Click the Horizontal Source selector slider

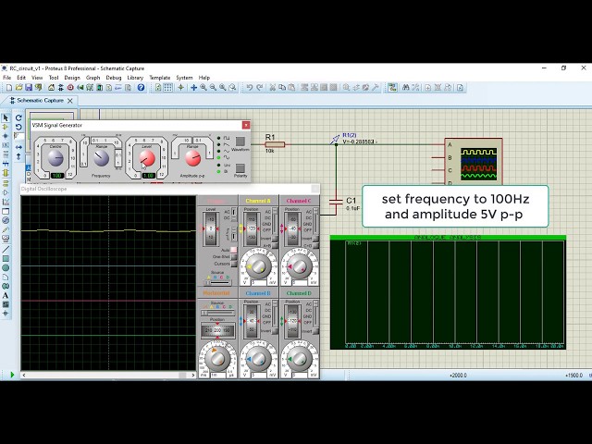[x=218, y=313]
